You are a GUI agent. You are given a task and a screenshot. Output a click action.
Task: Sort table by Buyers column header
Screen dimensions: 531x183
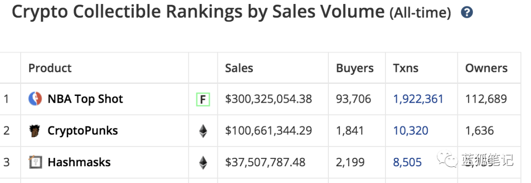[354, 68]
